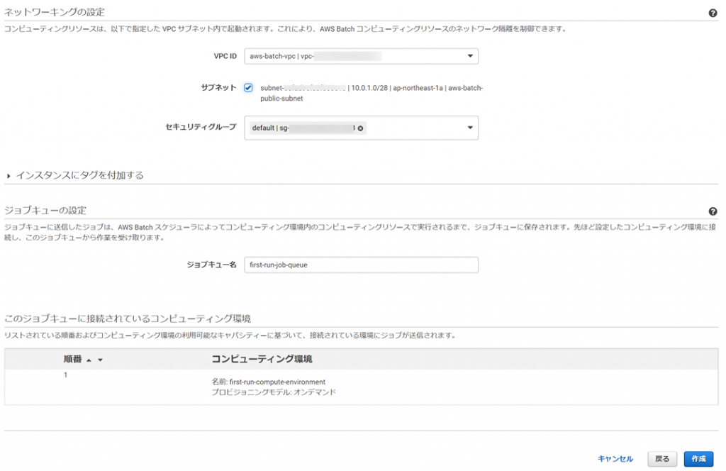The width and height of the screenshot is (726, 471).
Task: Sort order column ascending with up arrow
Action: coord(89,360)
